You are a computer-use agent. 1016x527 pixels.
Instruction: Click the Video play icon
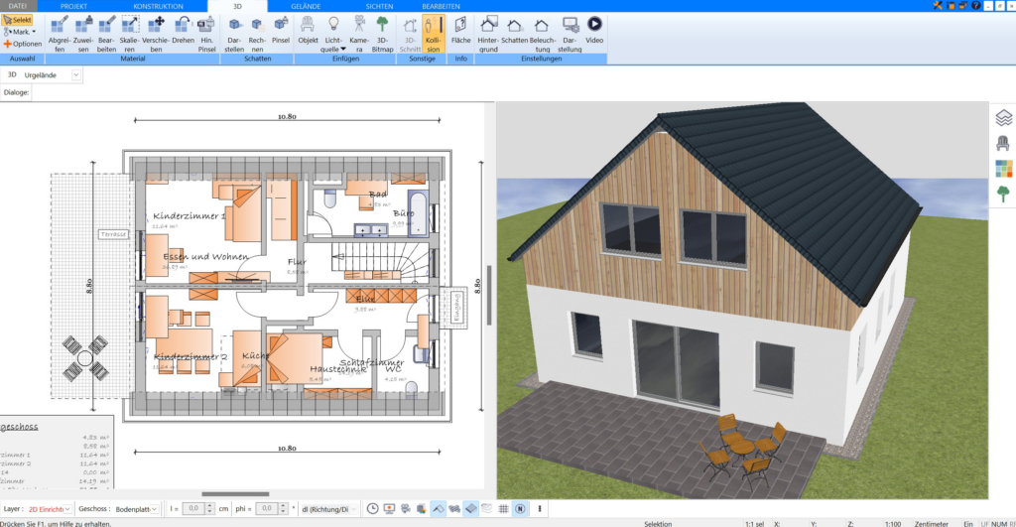[x=594, y=31]
